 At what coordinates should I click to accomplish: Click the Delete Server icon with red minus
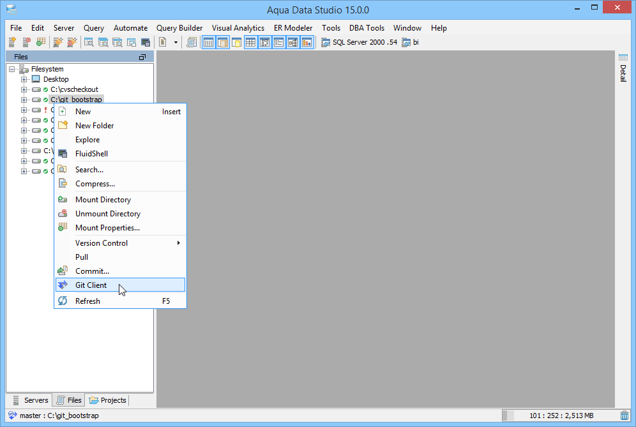click(26, 42)
